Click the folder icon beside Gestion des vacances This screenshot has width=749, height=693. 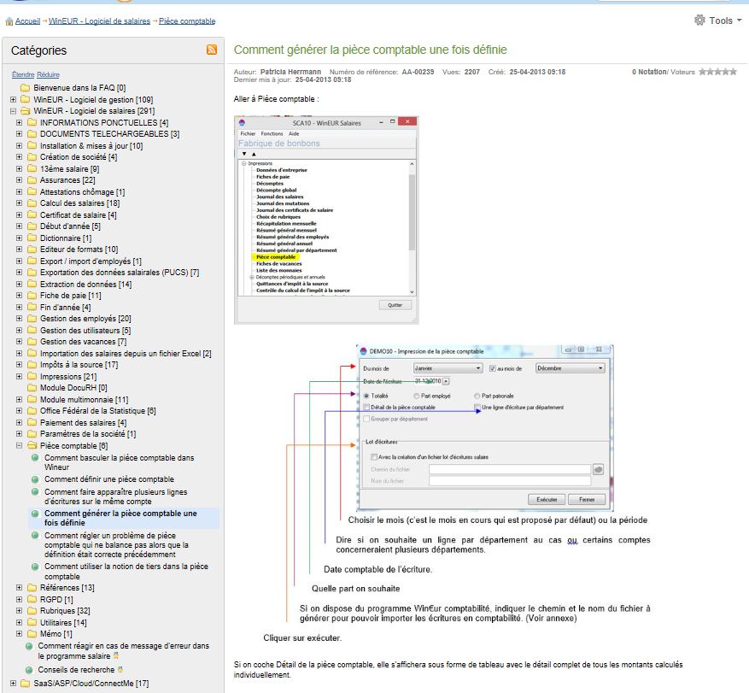(32, 342)
